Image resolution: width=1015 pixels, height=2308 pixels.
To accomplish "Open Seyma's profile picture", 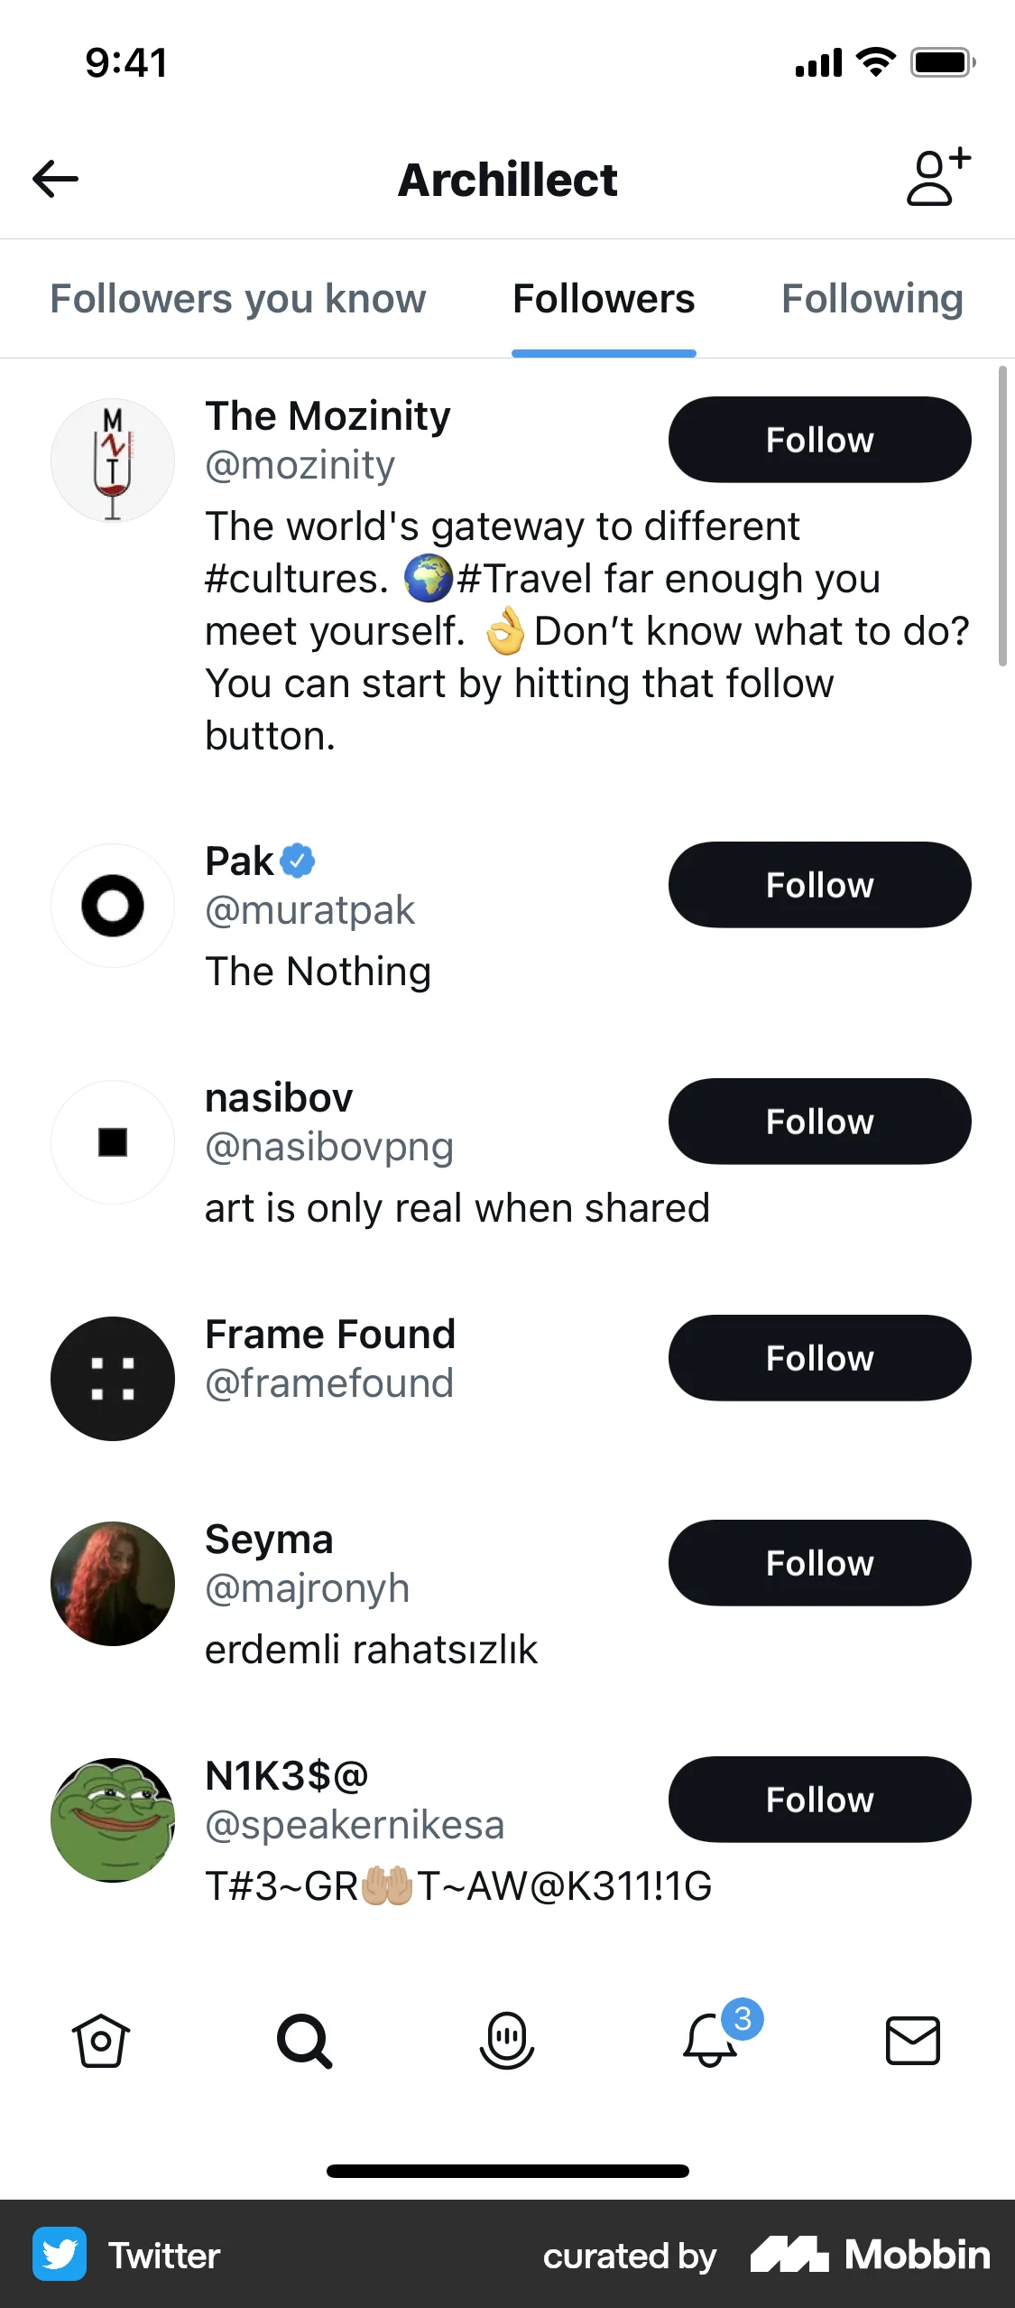I will coord(112,1583).
